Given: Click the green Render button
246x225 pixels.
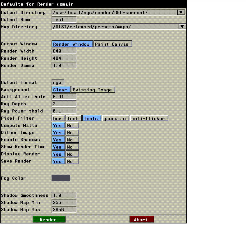Looking at the screenshot, I should [49, 219].
